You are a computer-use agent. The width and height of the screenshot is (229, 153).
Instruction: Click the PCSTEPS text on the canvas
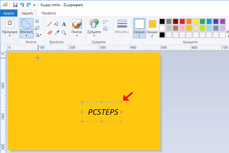point(103,112)
